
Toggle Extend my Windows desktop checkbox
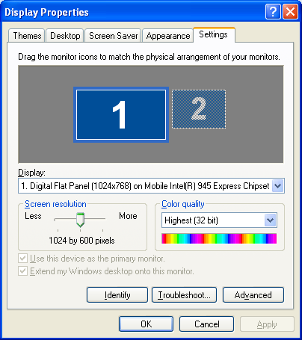point(22,271)
